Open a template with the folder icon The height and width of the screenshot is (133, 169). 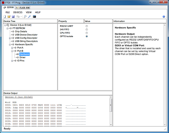[x=9, y=17]
